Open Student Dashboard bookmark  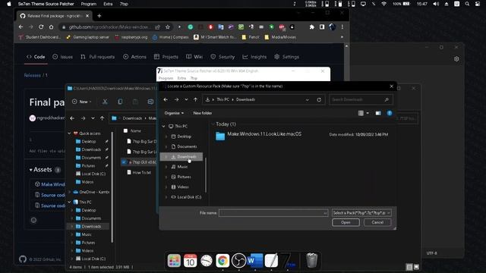pyautogui.click(x=39, y=37)
